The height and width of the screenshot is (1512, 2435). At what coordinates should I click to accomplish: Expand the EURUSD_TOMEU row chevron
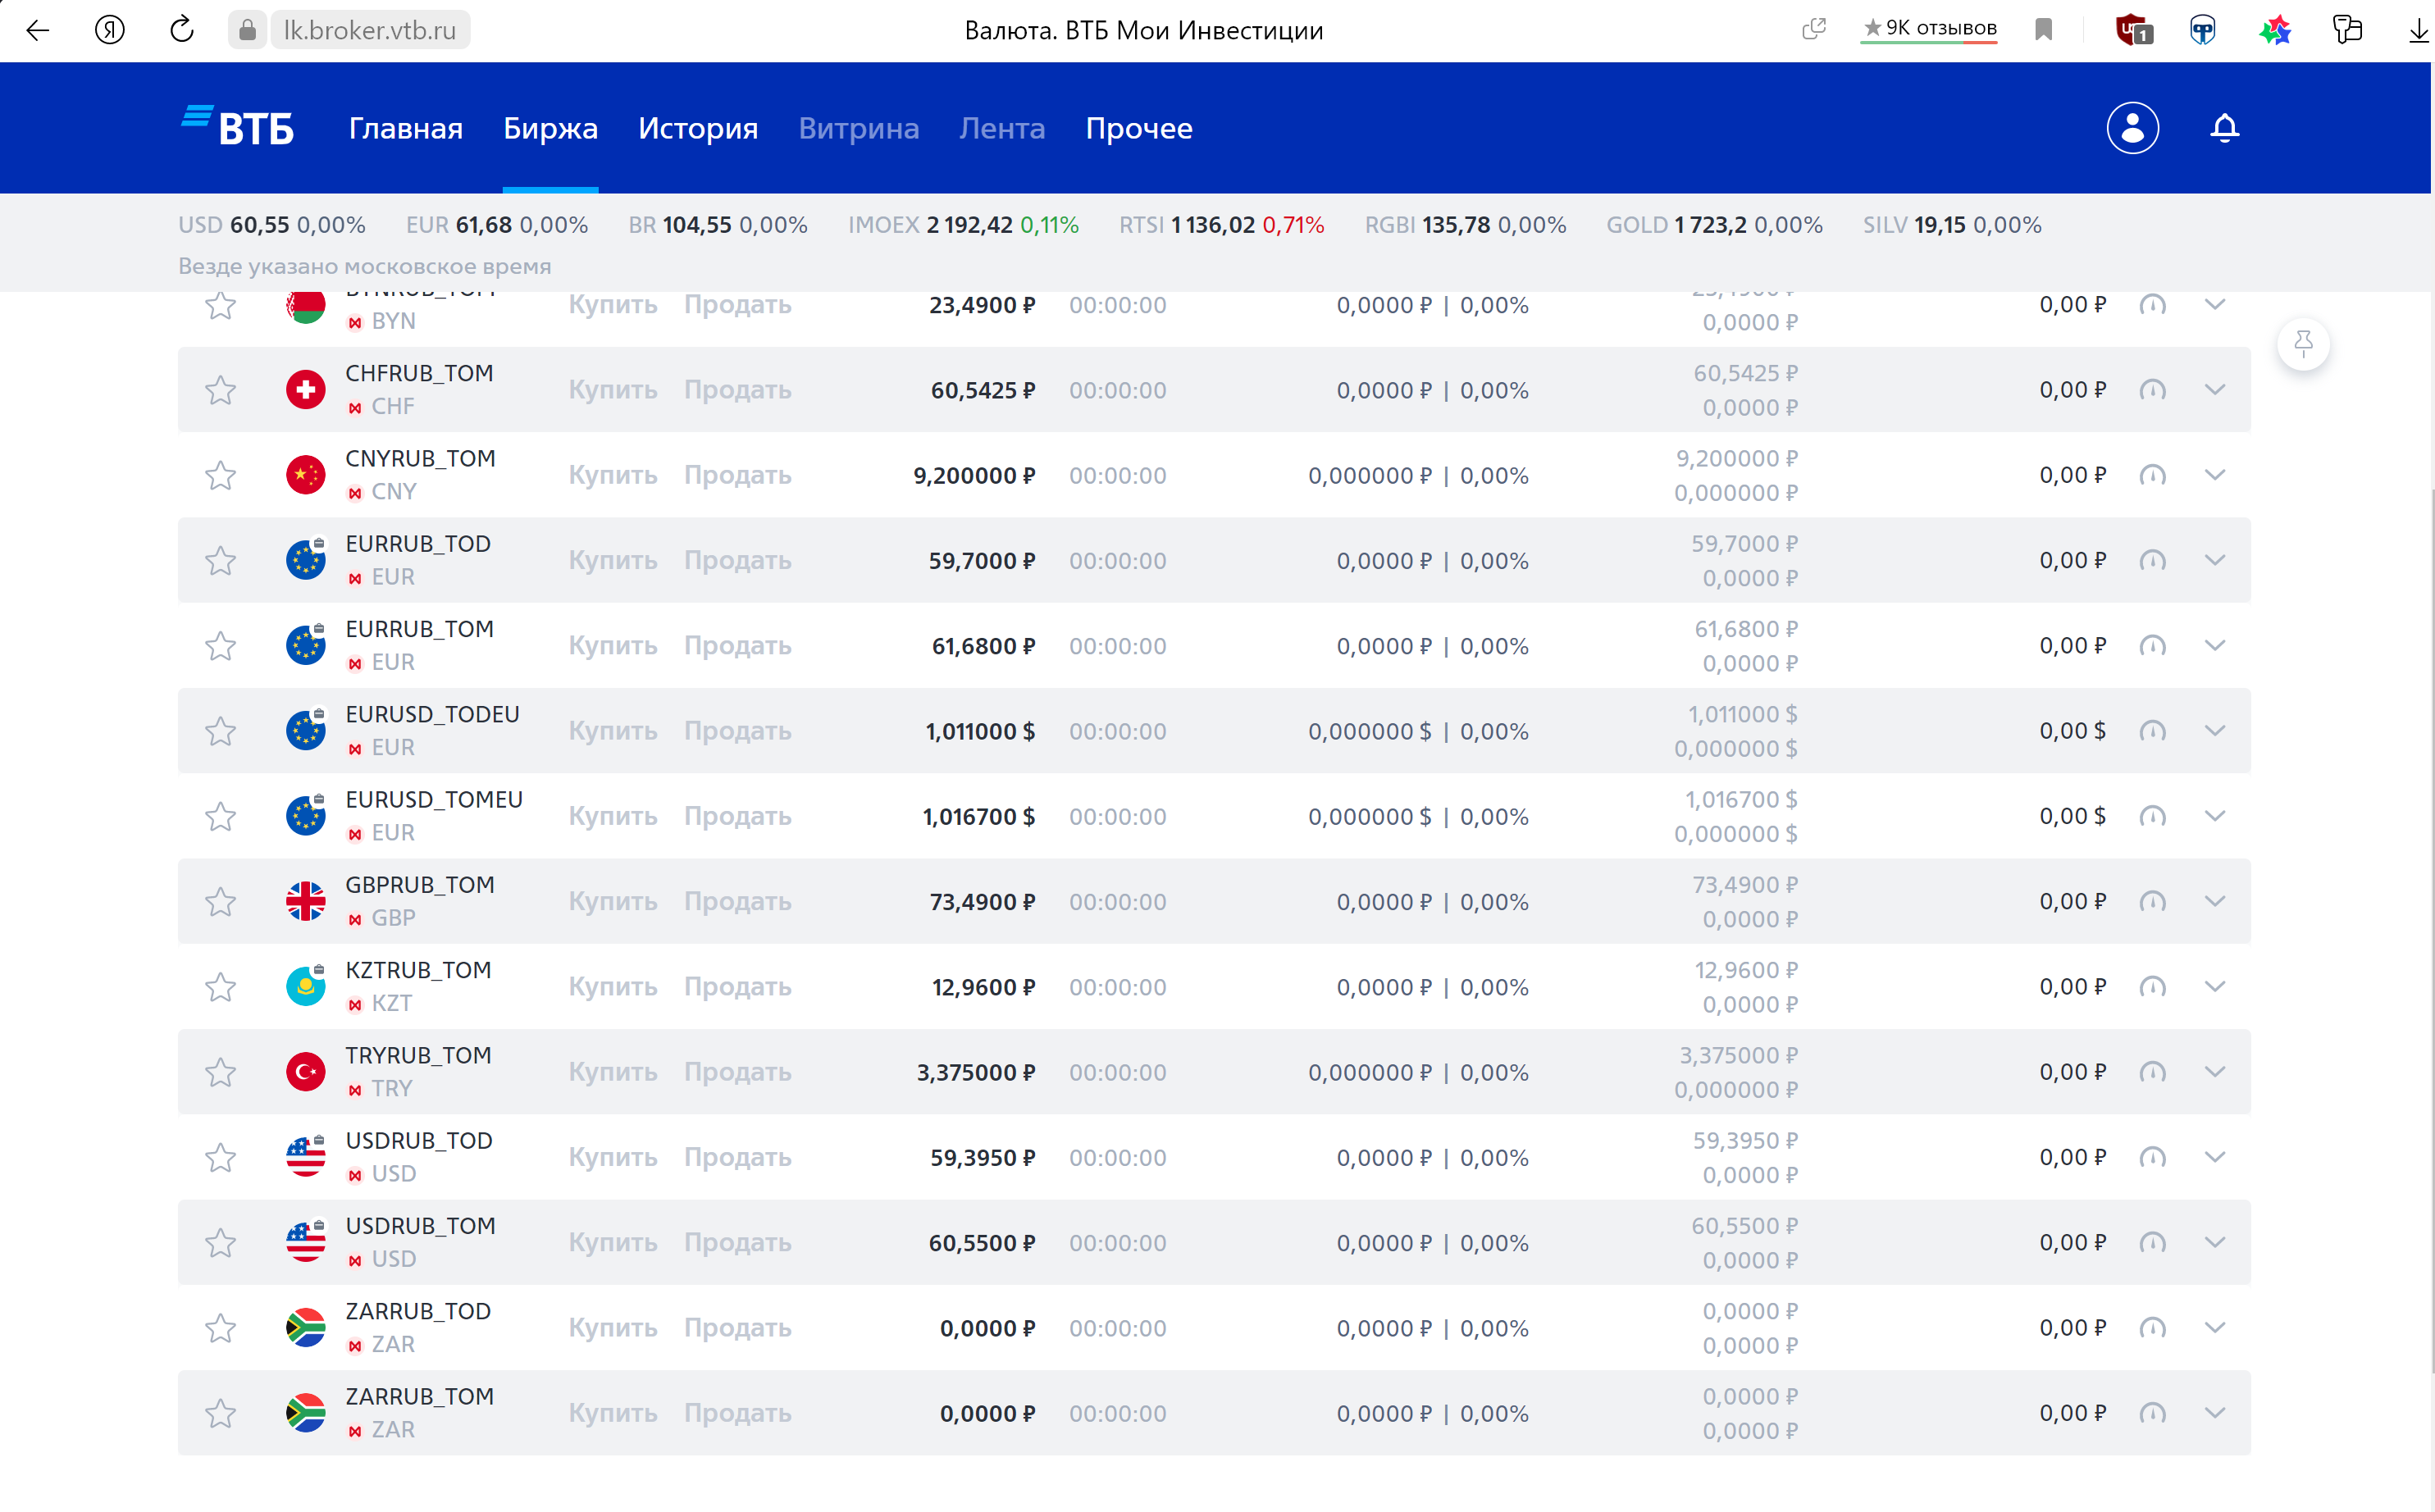click(x=2214, y=815)
